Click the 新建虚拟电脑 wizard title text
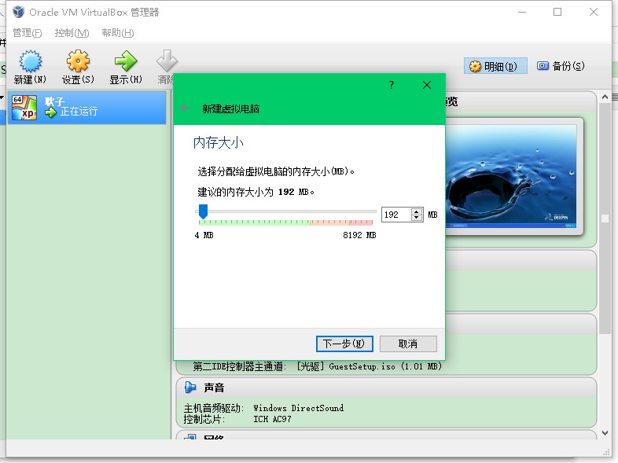 (231, 108)
